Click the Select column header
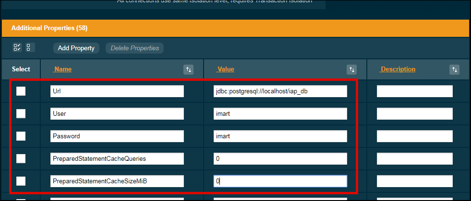The height and width of the screenshot is (201, 471). click(21, 69)
